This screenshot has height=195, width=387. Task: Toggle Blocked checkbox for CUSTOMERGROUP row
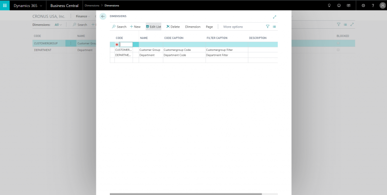pos(338,43)
